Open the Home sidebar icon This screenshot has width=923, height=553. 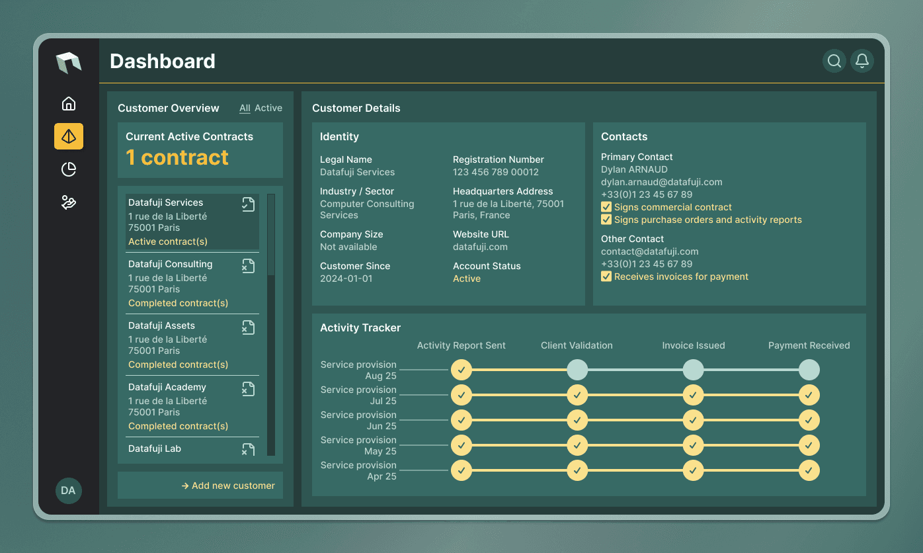pyautogui.click(x=69, y=104)
